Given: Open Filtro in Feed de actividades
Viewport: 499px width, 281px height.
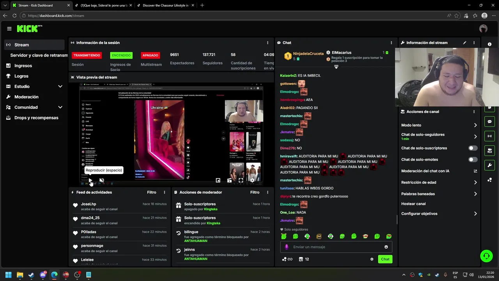Looking at the screenshot, I should click(152, 192).
